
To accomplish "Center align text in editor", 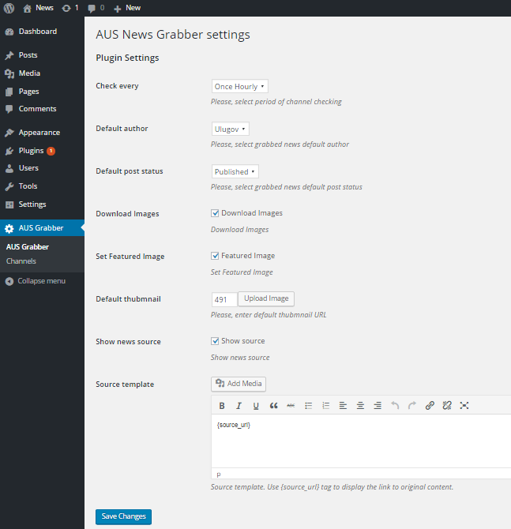I will pos(360,406).
